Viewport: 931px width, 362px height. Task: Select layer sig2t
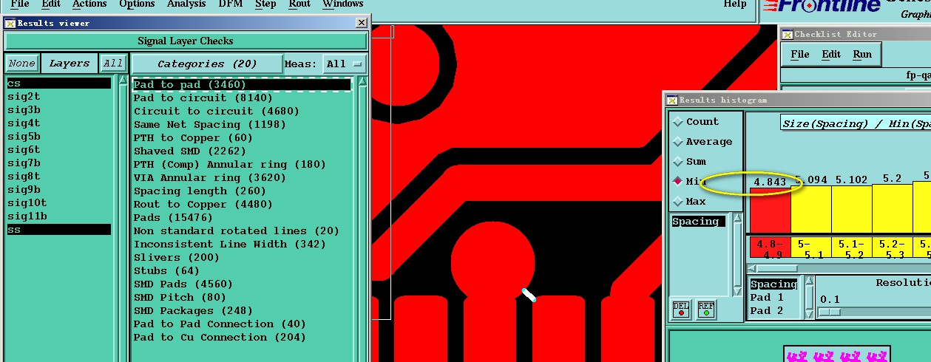click(58, 97)
